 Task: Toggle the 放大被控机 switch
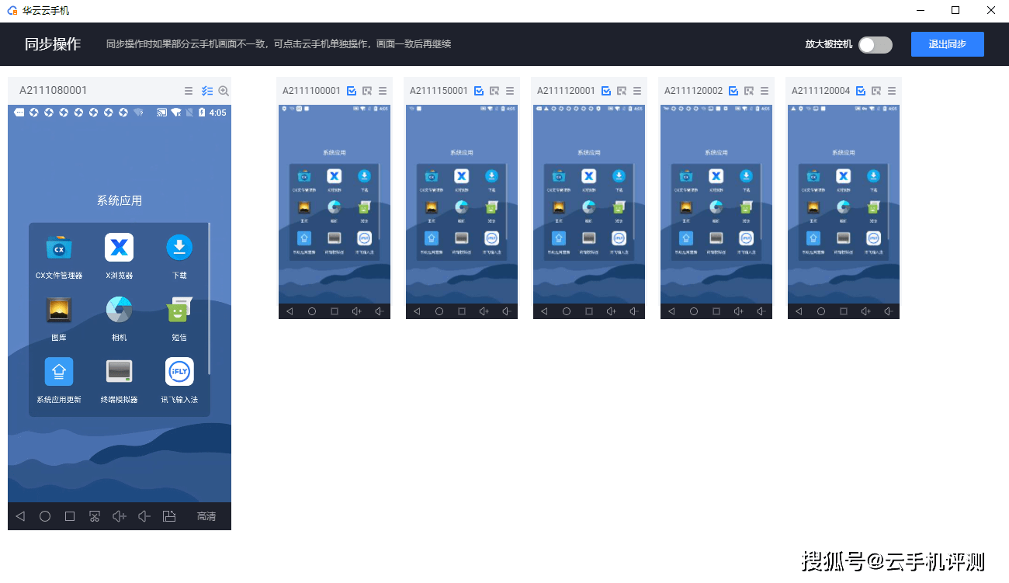[876, 44]
